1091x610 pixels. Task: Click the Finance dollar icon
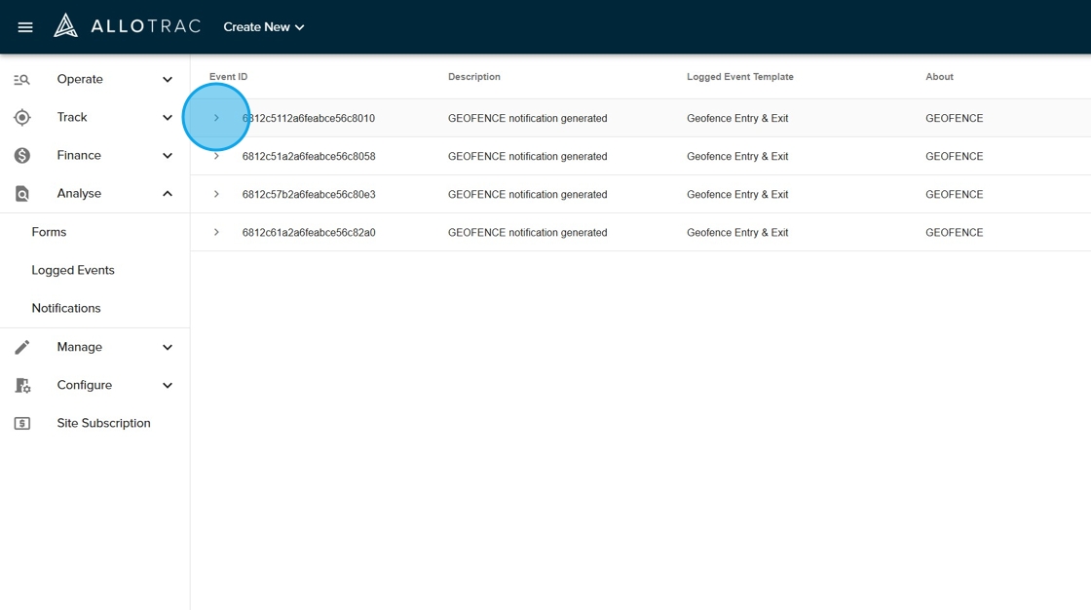click(21, 156)
